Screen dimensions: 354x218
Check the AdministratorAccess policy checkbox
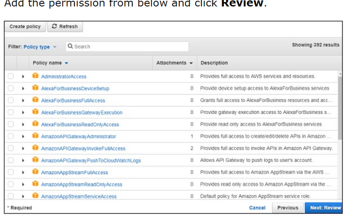pos(11,76)
